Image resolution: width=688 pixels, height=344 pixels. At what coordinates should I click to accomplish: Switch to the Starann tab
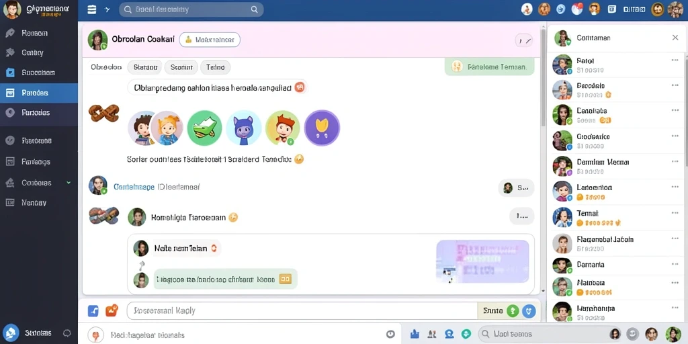click(145, 67)
